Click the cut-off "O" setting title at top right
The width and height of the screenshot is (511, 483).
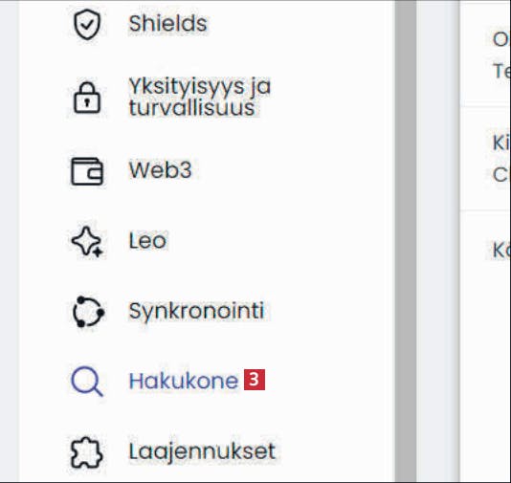(x=501, y=39)
